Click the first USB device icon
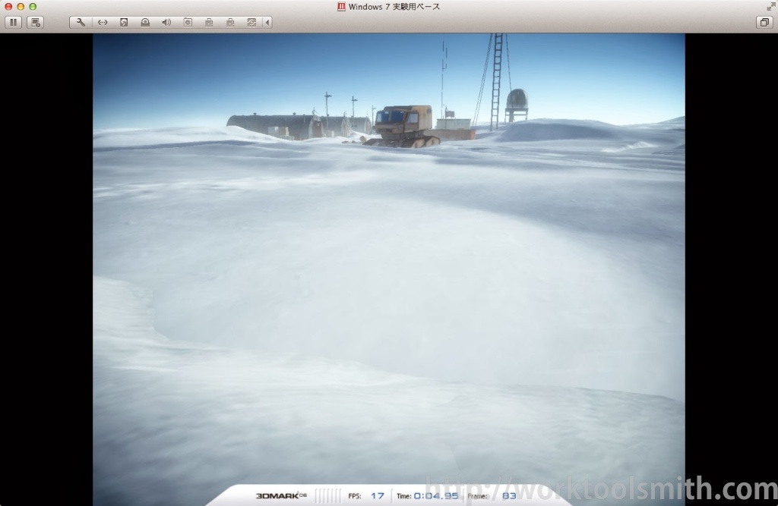 [209, 22]
